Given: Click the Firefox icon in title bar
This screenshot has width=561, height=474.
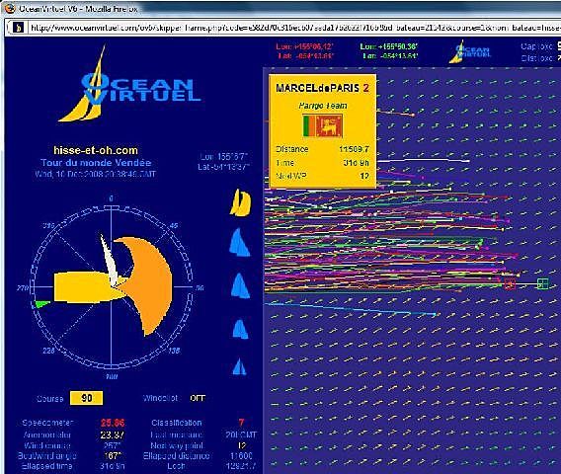Looking at the screenshot, I should coord(10,9).
